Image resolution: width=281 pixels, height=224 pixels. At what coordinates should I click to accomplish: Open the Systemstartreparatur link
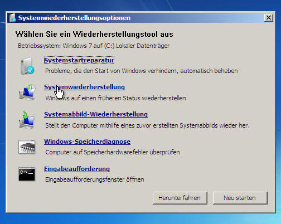(x=79, y=60)
